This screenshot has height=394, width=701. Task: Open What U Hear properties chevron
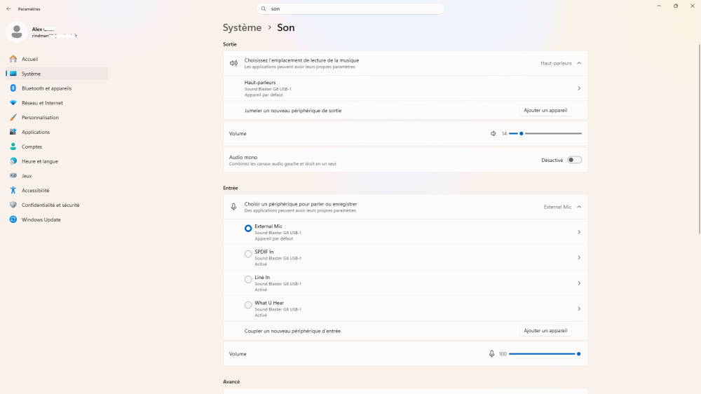tap(579, 308)
